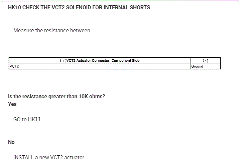The width and height of the screenshot is (239, 166).
Task: Click bullet dash before "INSTALL a new"
Action: [10, 157]
